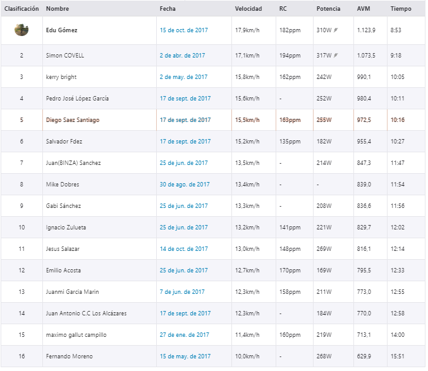Open Diego Saez Santiago's 17 de sept. activity

click(x=185, y=120)
